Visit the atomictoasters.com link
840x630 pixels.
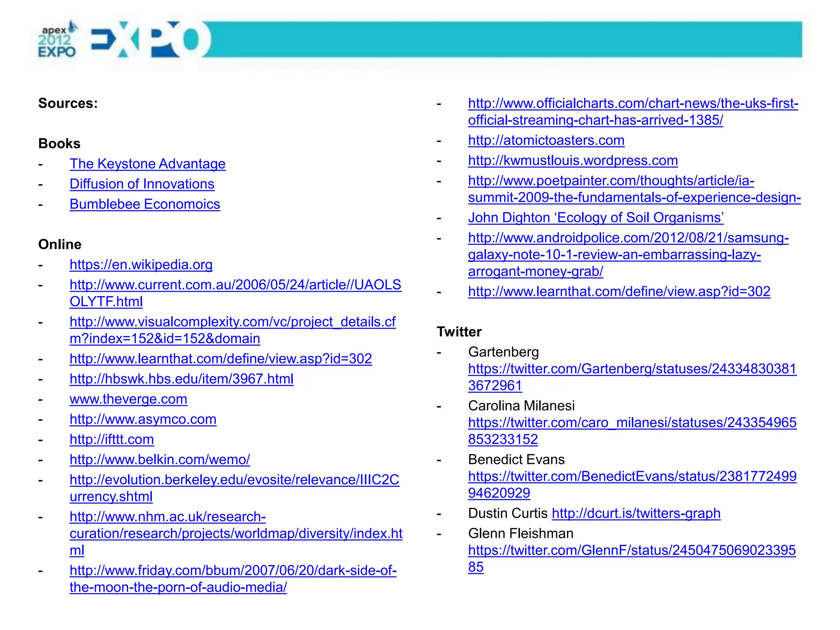pyautogui.click(x=546, y=140)
